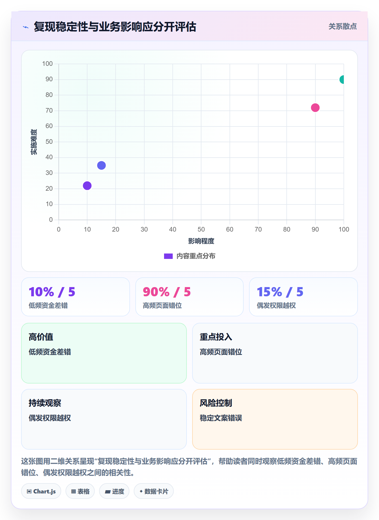Click 稳定文案错误 in the 风险控制 card

221,418
